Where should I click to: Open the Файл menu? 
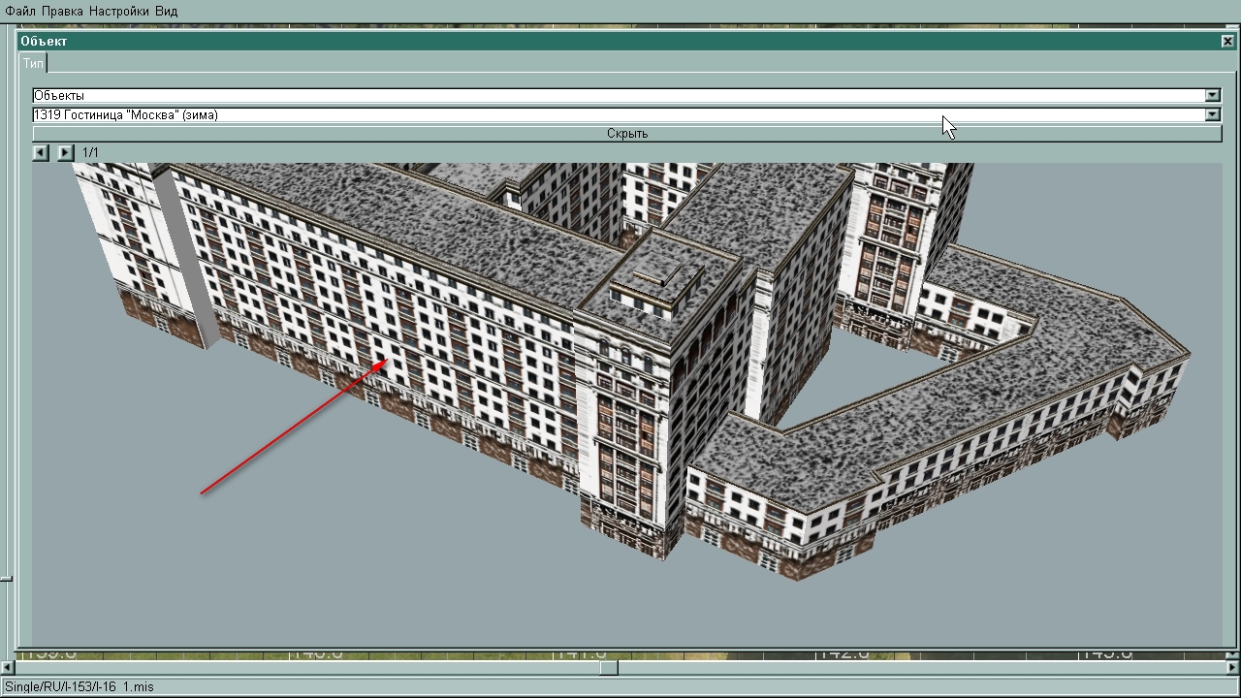(x=20, y=11)
